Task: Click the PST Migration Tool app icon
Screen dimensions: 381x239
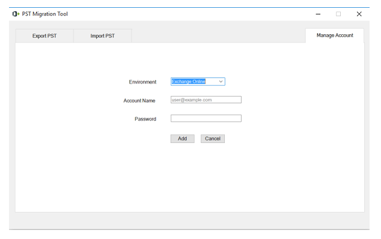Action: (16, 14)
